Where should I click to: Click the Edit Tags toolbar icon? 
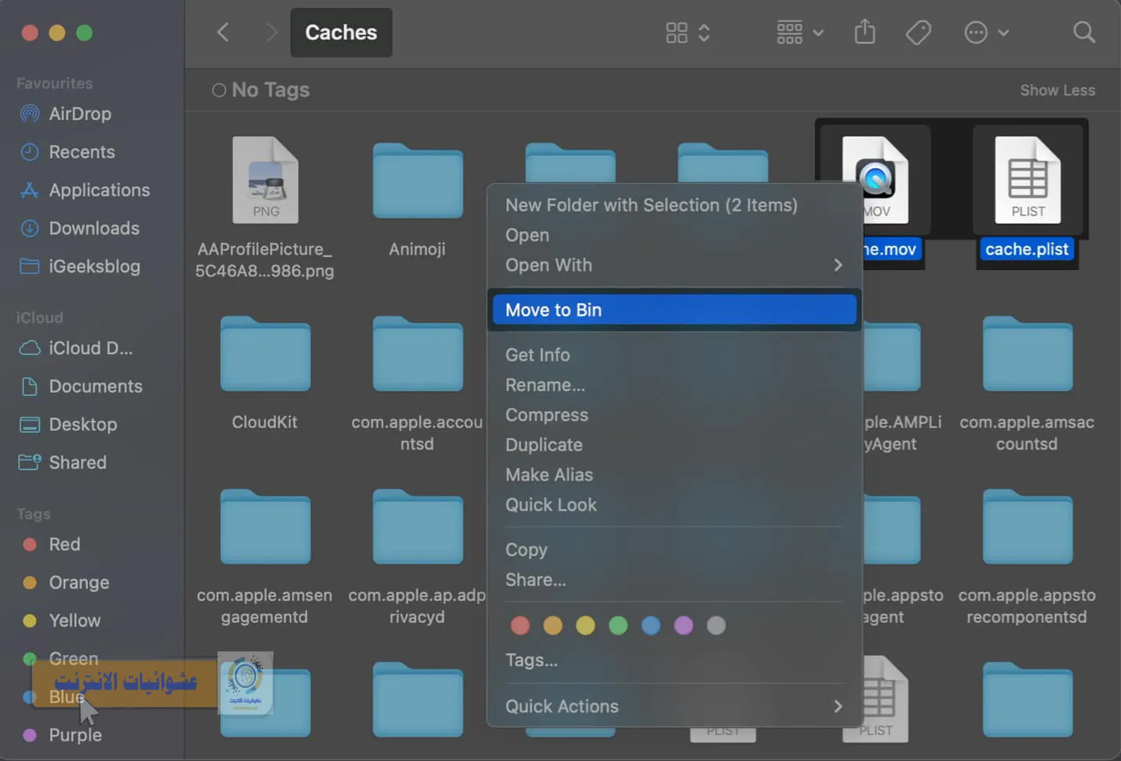click(x=918, y=32)
